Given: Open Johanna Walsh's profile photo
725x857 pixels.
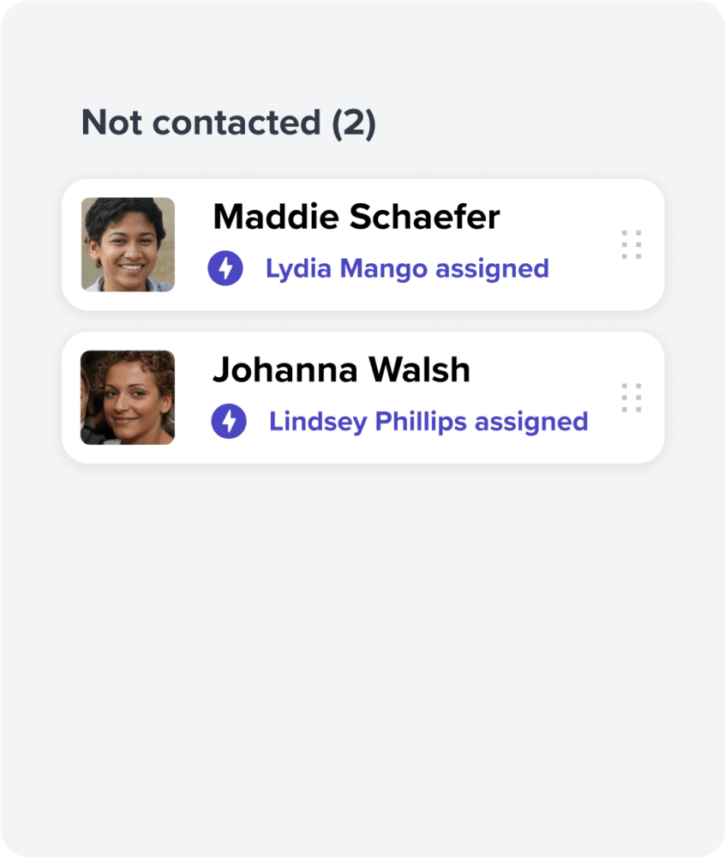Looking at the screenshot, I should (x=128, y=398).
